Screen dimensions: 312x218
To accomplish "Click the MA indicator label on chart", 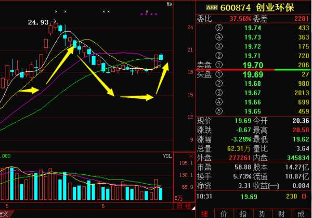I will pyautogui.click(x=169, y=4).
